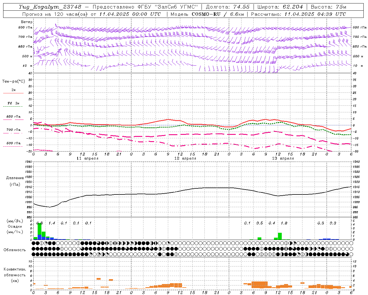Click the Давление panel label
This screenshot has height=295, width=368.
pyautogui.click(x=15, y=178)
